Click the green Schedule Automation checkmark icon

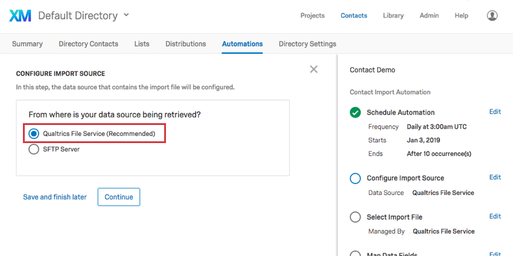(355, 112)
